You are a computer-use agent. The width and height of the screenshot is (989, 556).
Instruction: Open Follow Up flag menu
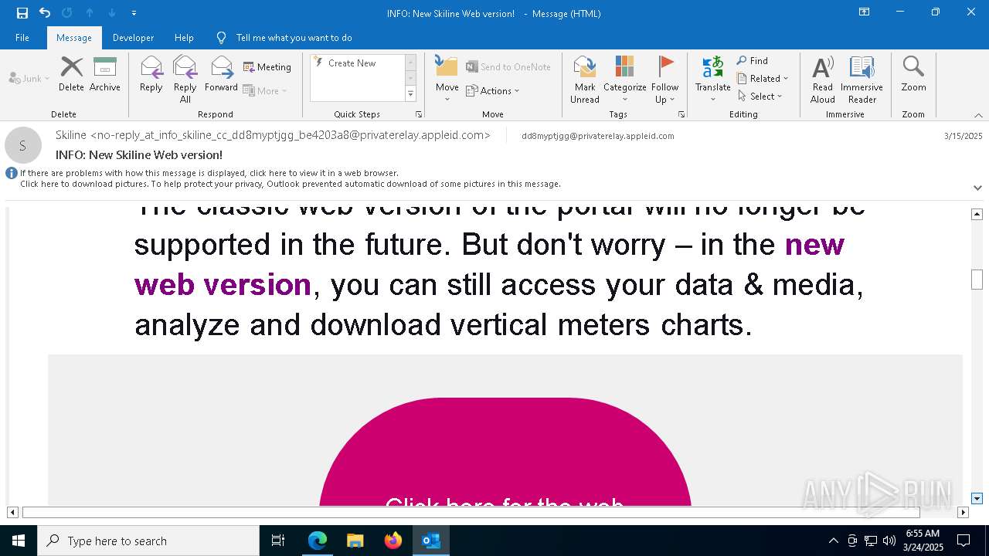[x=664, y=80]
